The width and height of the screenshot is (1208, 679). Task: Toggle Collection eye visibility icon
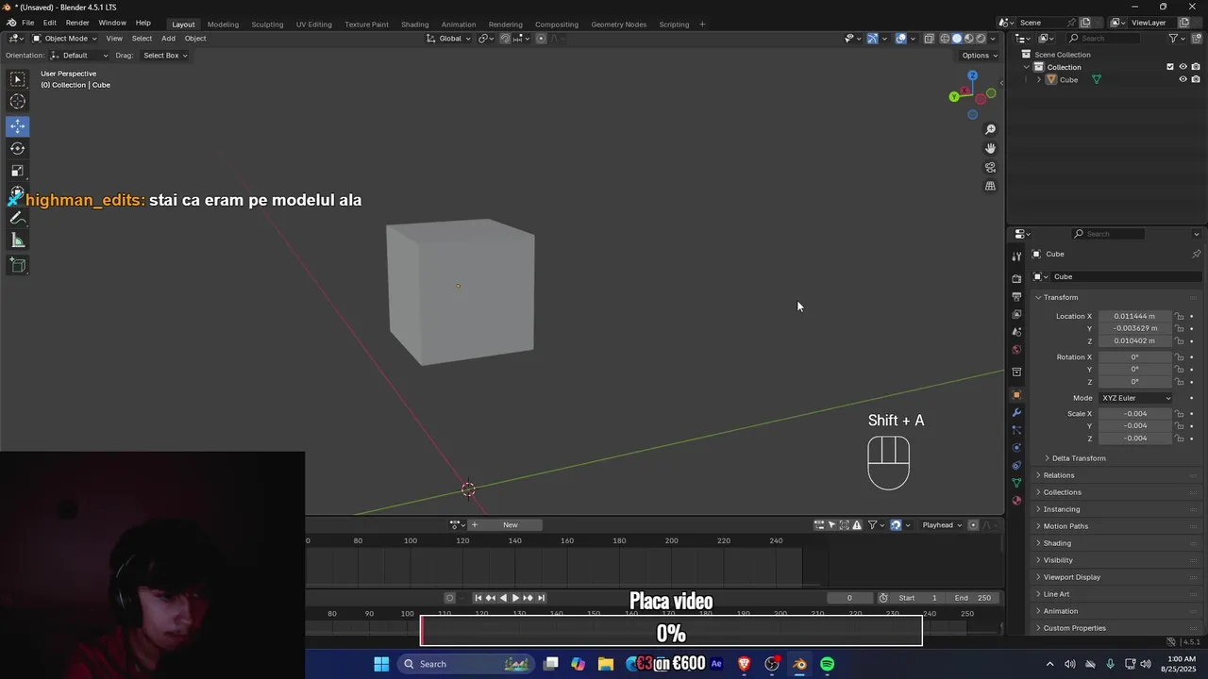point(1183,67)
